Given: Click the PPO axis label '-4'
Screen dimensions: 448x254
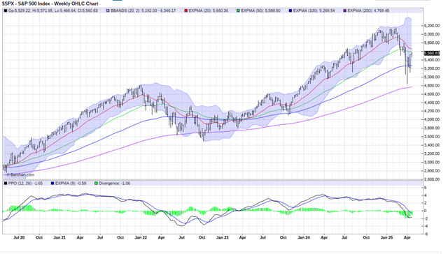Looking at the screenshot, I should pyautogui.click(x=426, y=226).
